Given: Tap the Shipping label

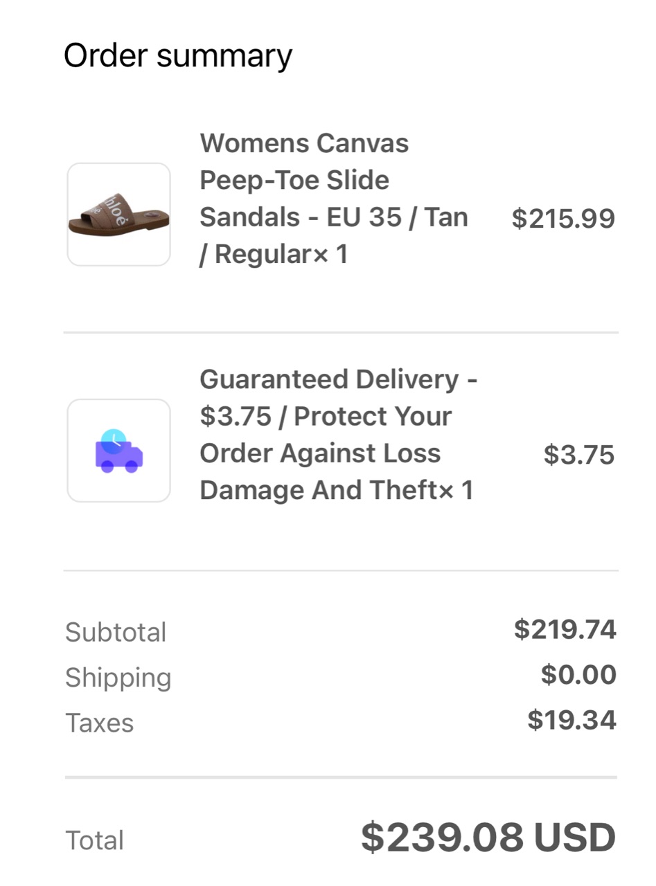Looking at the screenshot, I should tap(118, 678).
